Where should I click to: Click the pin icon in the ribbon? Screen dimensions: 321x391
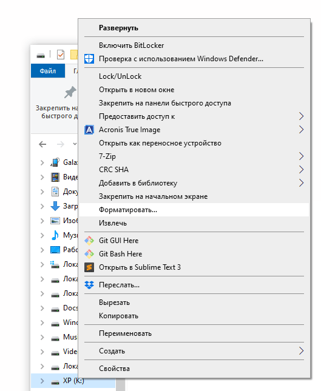coord(70,93)
